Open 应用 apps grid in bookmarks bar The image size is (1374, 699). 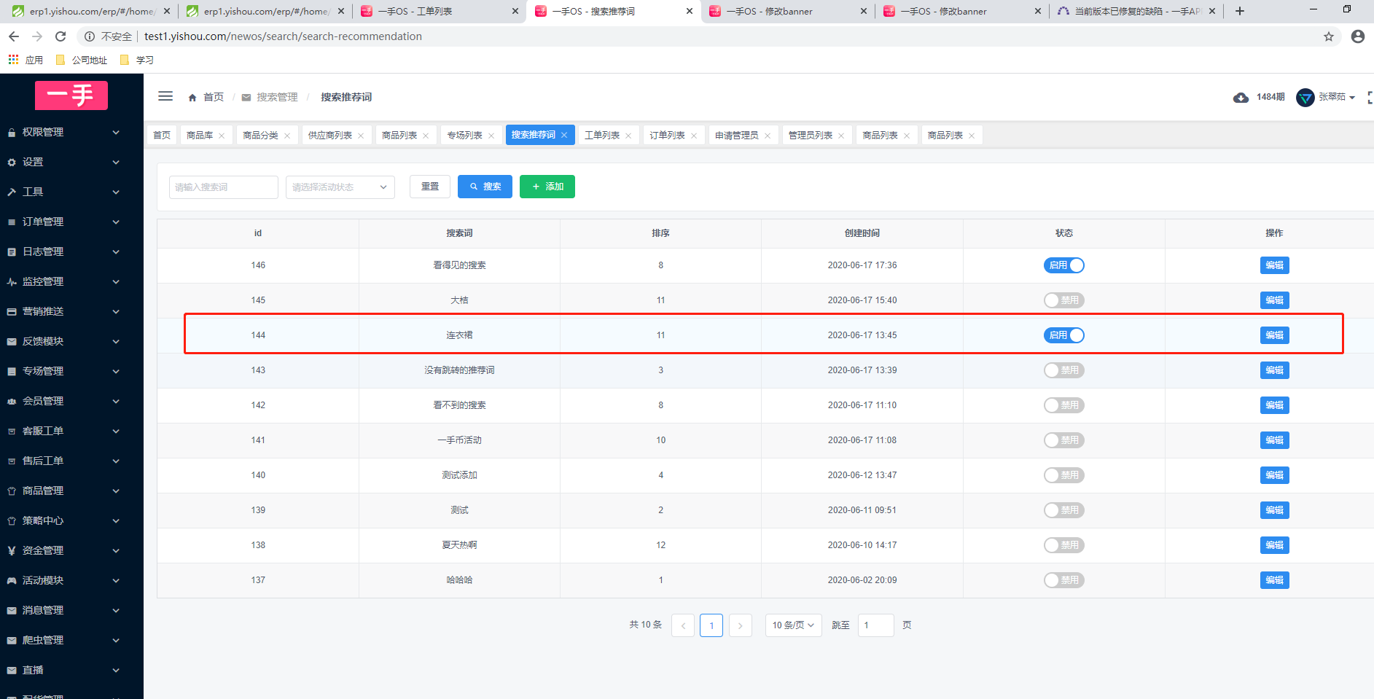[x=26, y=60]
